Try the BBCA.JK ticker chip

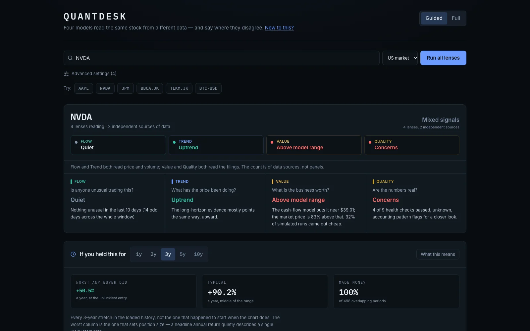click(x=150, y=88)
